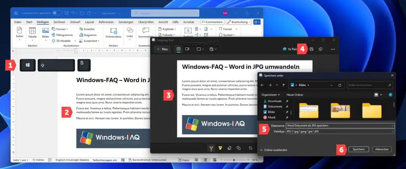Click the Bilder icon in Word ribbon
Viewport: 406px width, 169px height.
click(46, 31)
